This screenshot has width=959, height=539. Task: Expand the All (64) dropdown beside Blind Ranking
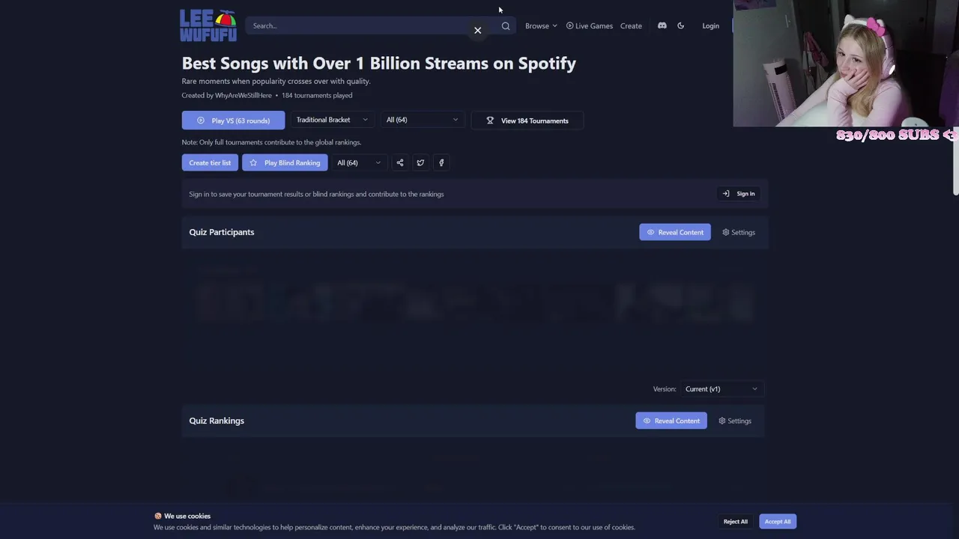click(x=358, y=162)
